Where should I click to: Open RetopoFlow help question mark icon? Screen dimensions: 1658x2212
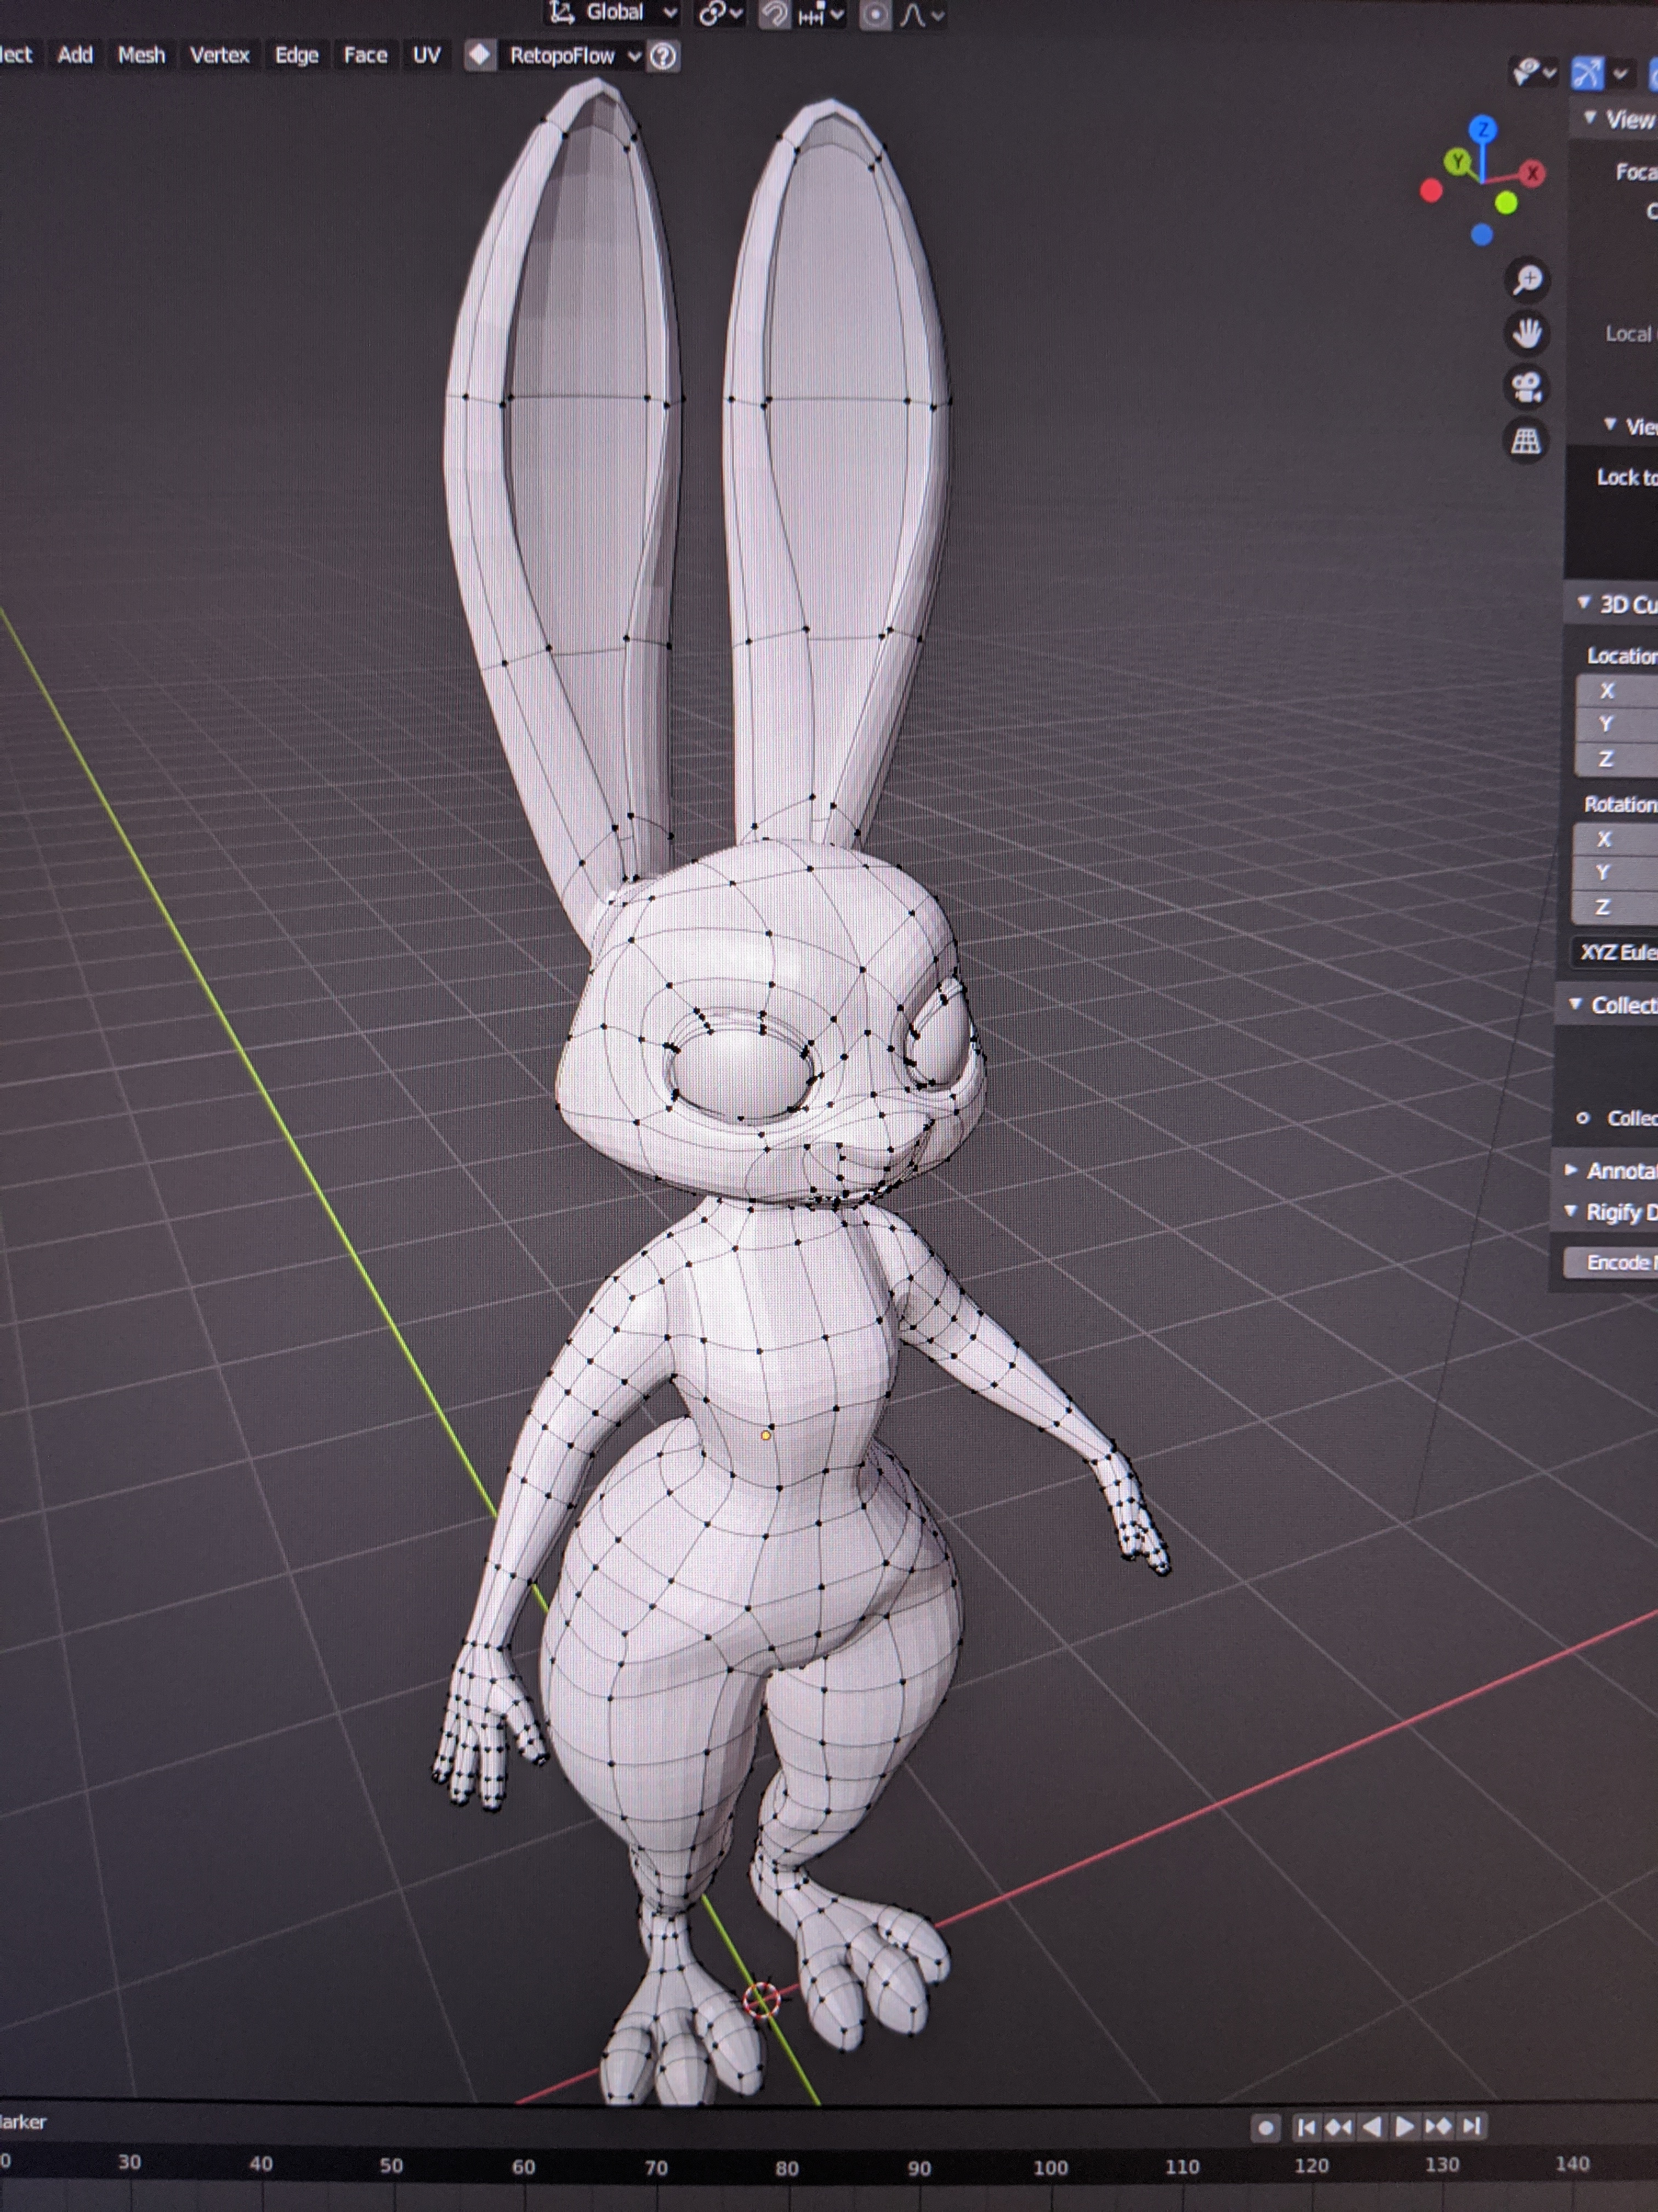pyautogui.click(x=663, y=56)
